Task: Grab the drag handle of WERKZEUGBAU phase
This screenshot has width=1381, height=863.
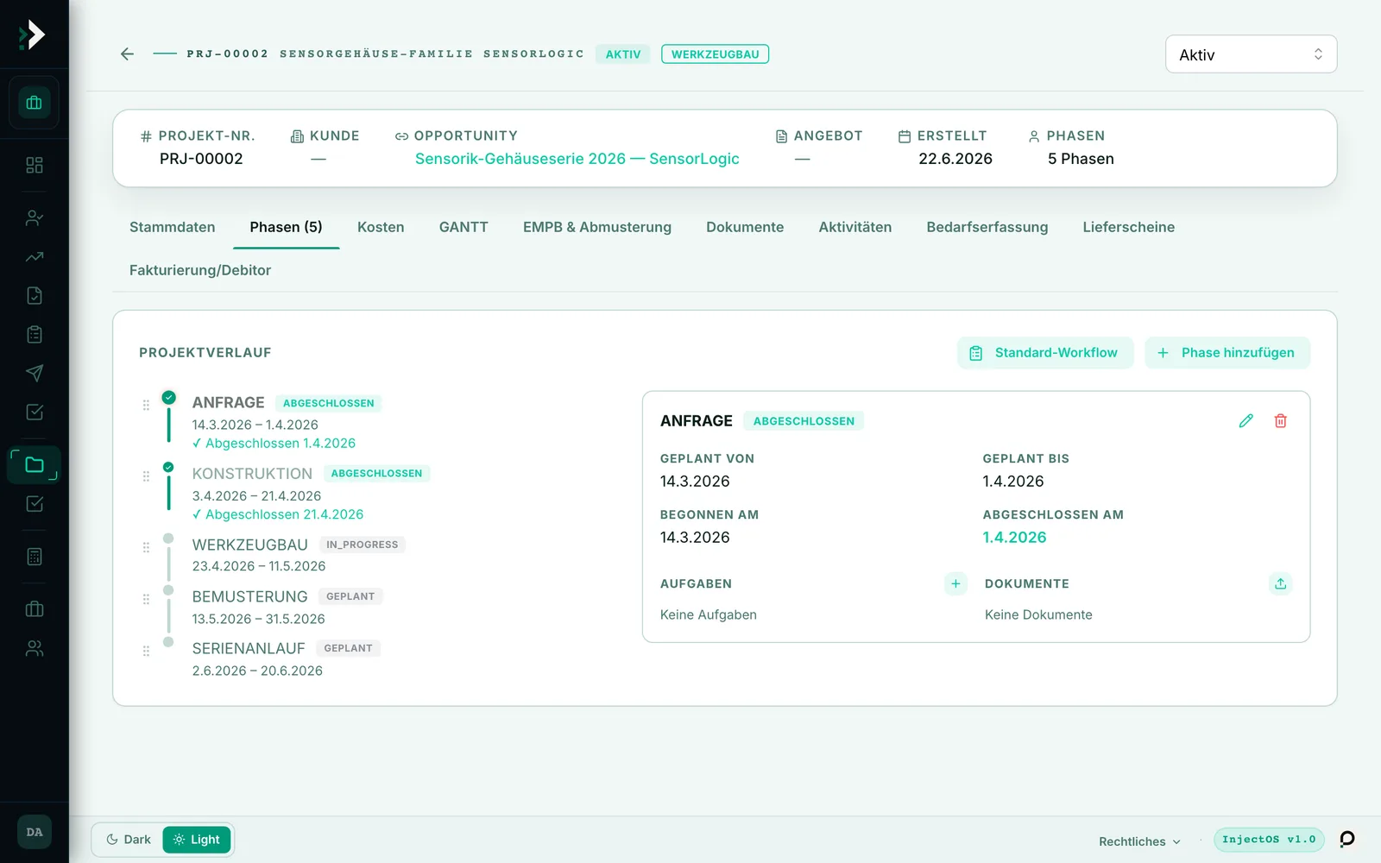Action: 146,547
